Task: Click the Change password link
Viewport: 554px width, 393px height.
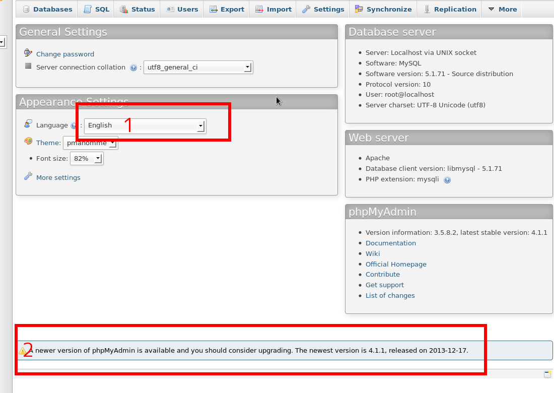Action: pyautogui.click(x=65, y=54)
